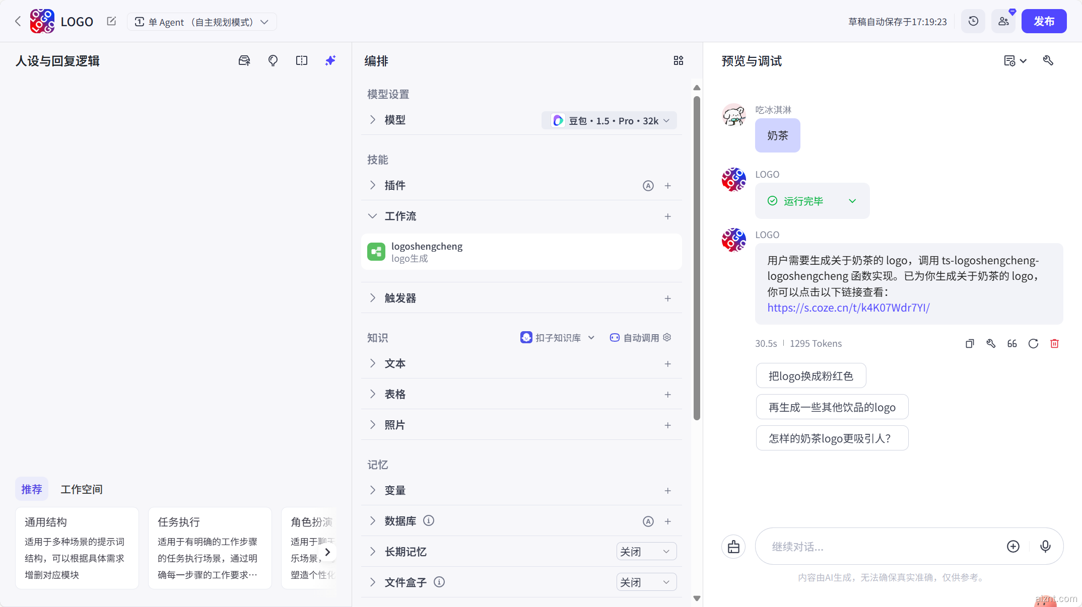The image size is (1082, 607).
Task: Open prompt compare split-view icon
Action: [x=302, y=60]
